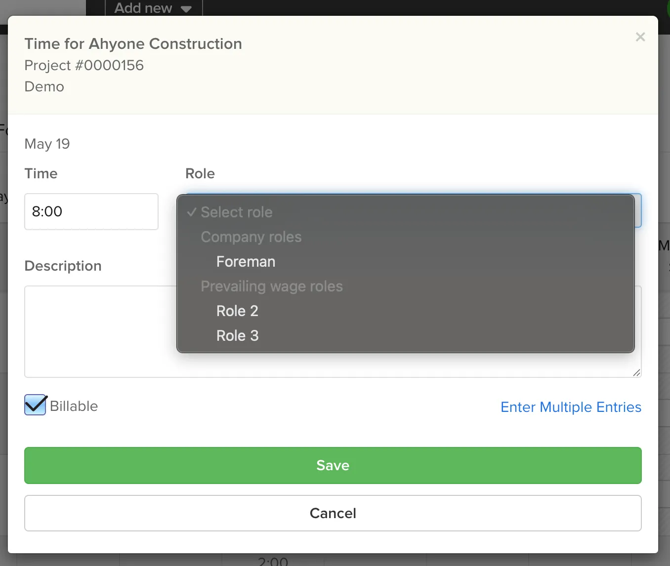Click inside the Description text area
670x566 pixels.
tap(99, 331)
